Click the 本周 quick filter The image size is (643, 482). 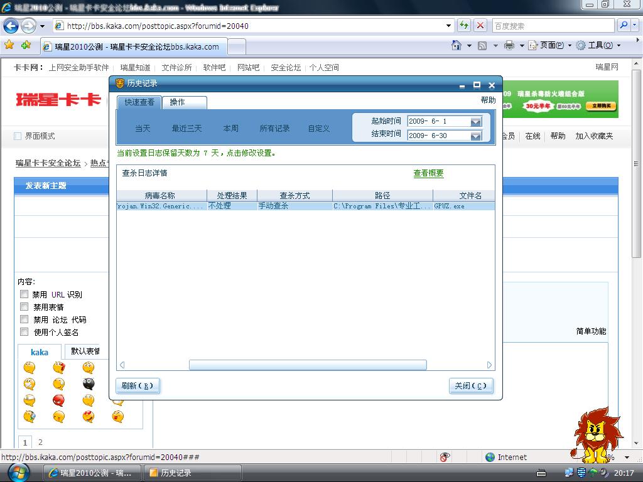pyautogui.click(x=231, y=128)
